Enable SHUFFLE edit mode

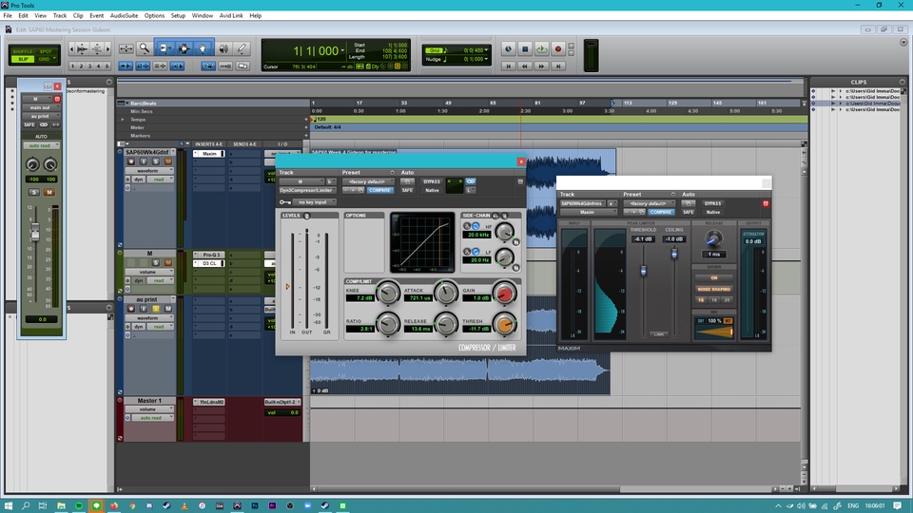tap(23, 51)
